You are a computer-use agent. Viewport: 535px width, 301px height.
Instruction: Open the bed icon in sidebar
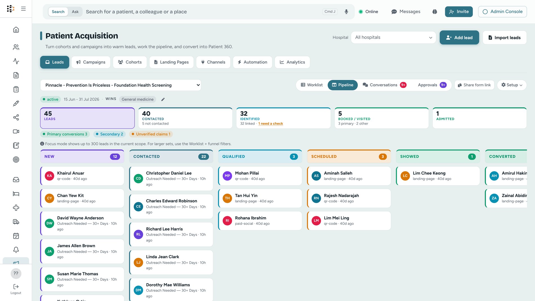click(x=16, y=194)
